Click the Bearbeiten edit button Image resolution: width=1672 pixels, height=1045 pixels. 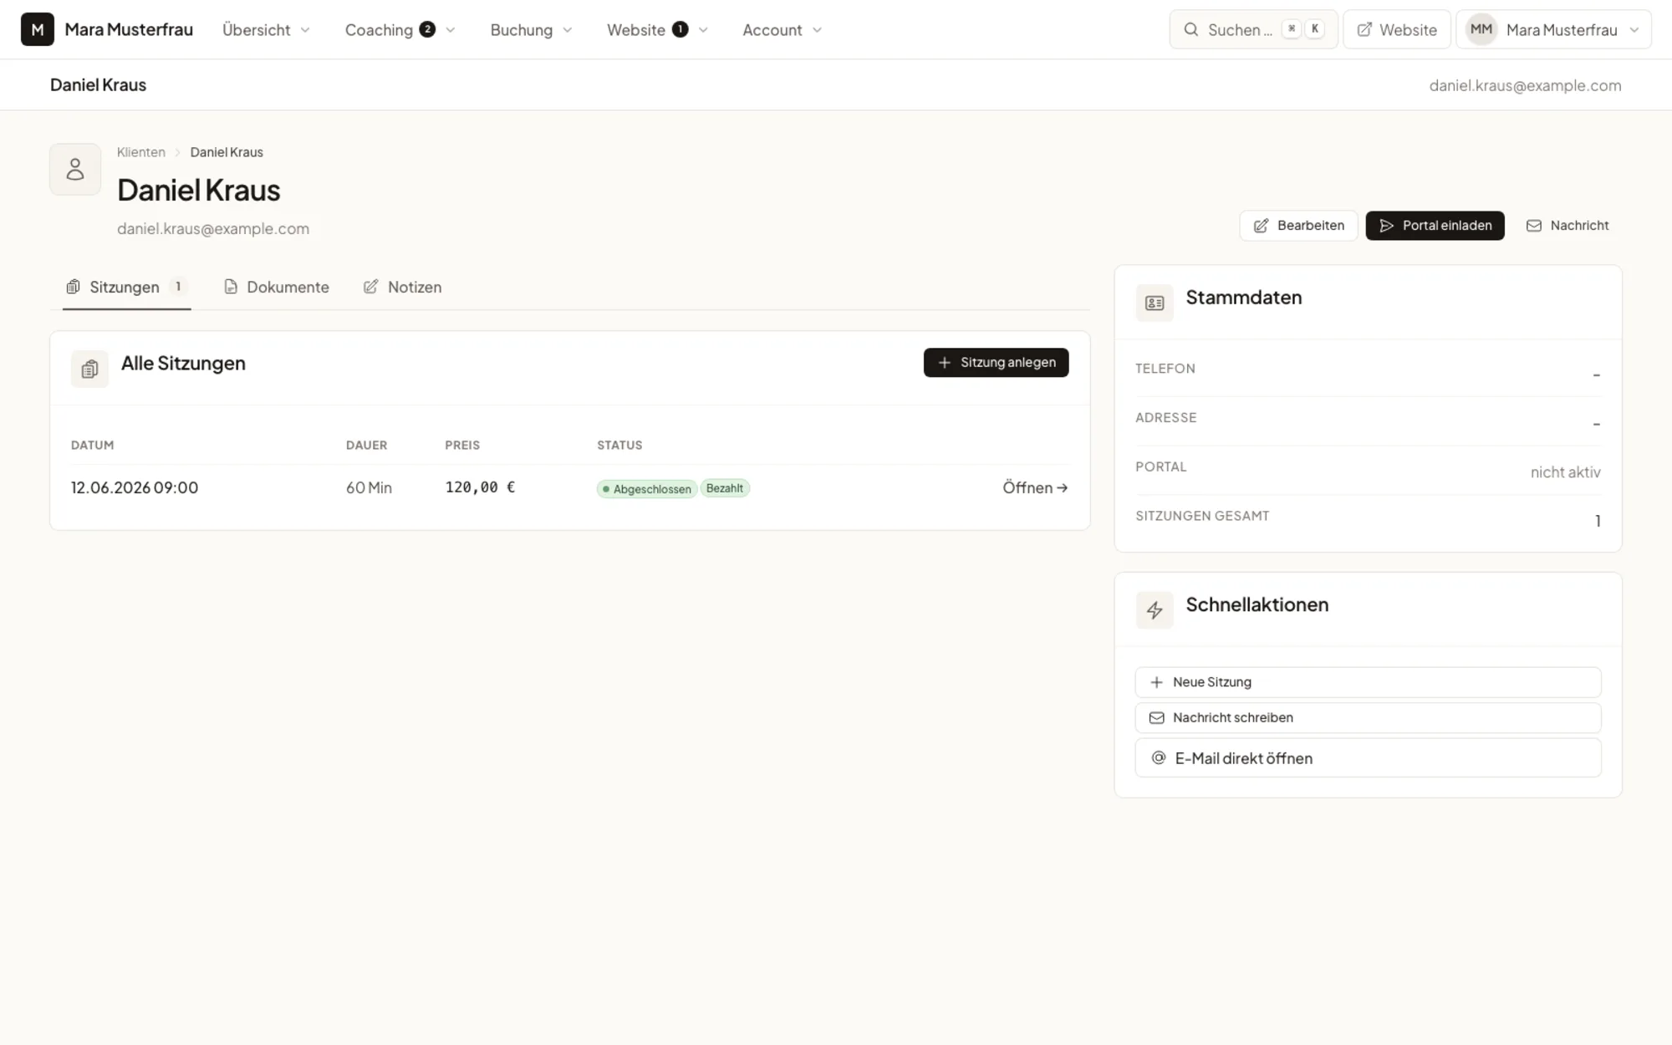1298,226
